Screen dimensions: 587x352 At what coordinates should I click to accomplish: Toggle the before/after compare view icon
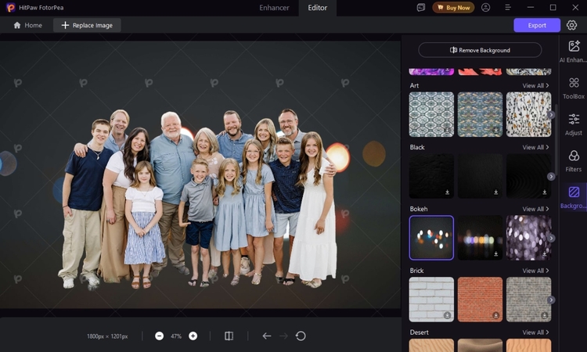click(x=229, y=336)
